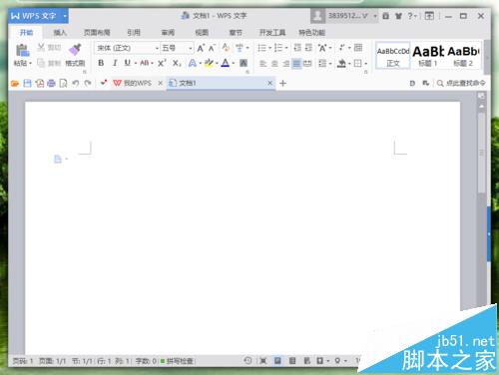The image size is (499, 375).
Task: Toggle Underline formatting
Action: [127, 63]
